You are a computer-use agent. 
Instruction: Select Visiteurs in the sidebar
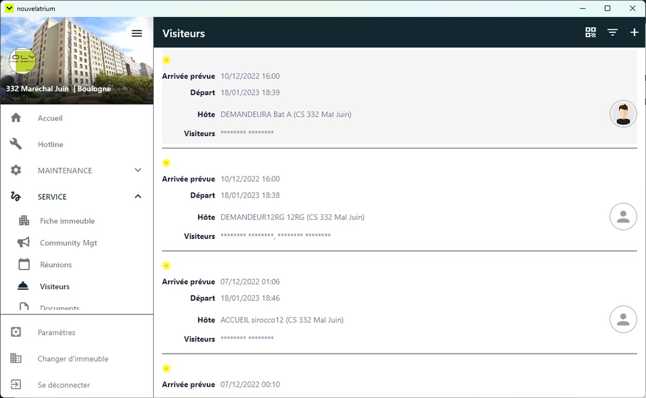[x=55, y=286]
